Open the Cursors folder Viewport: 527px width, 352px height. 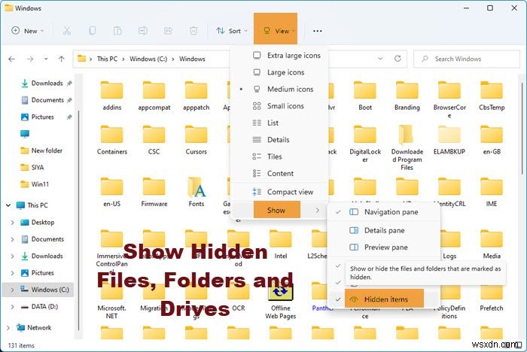tap(196, 140)
